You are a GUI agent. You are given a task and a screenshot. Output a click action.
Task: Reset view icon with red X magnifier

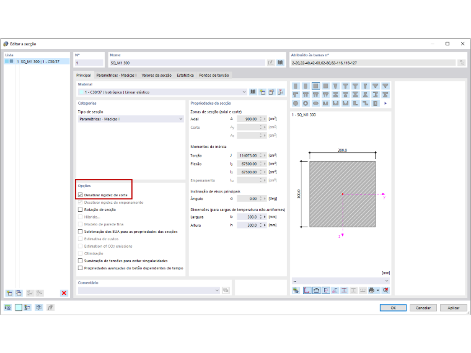[385, 290]
